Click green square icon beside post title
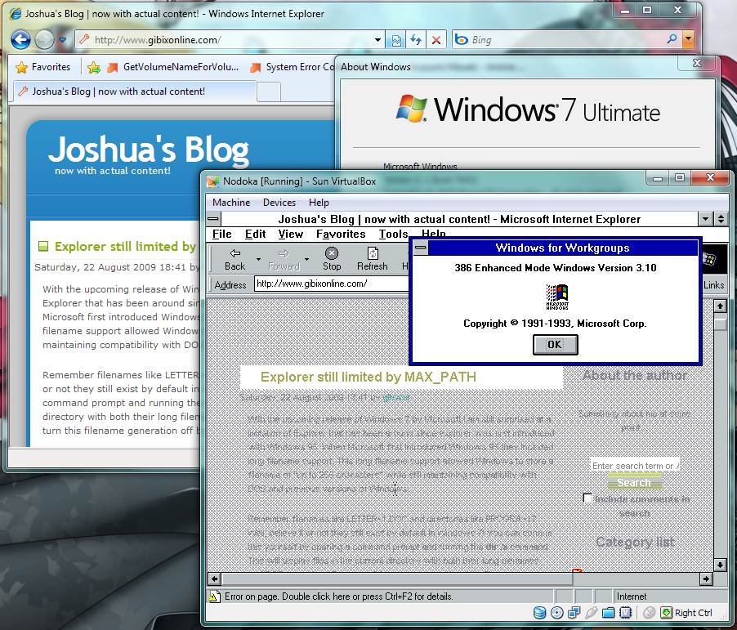Image resolution: width=737 pixels, height=630 pixels. (x=43, y=246)
